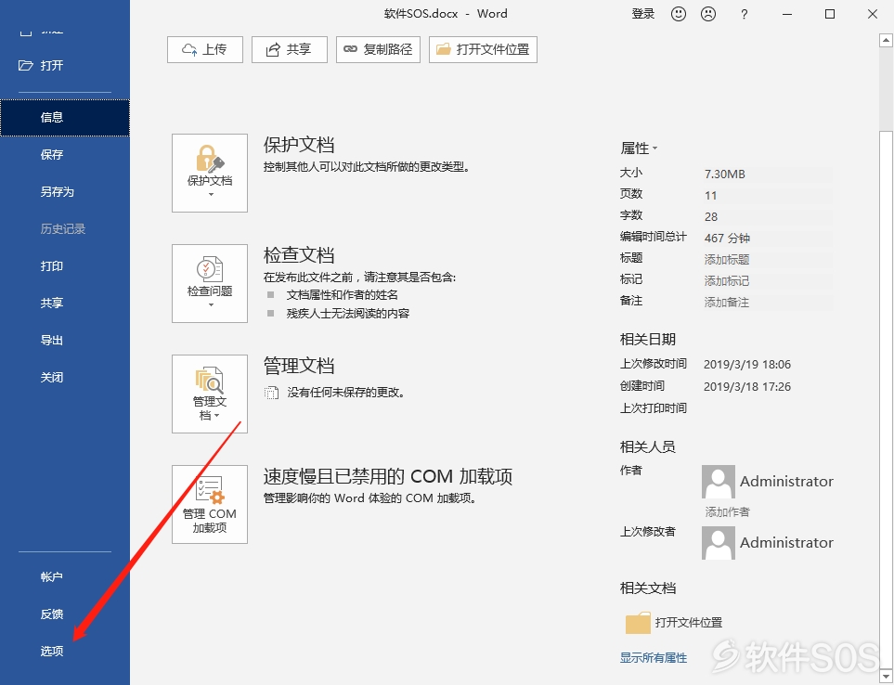Click 历史记录 in the sidebar
Screen dimensions: 894x685
(65, 229)
